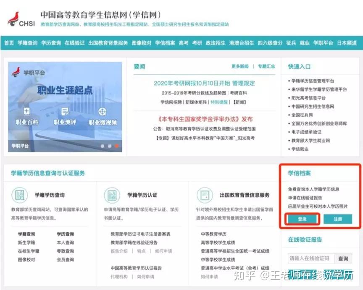Open 日本频道 in the navigation bar

point(347,43)
